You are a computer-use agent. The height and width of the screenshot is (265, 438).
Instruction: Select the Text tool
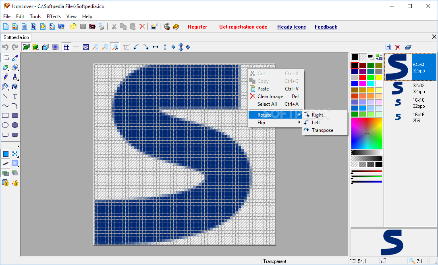tap(15, 96)
